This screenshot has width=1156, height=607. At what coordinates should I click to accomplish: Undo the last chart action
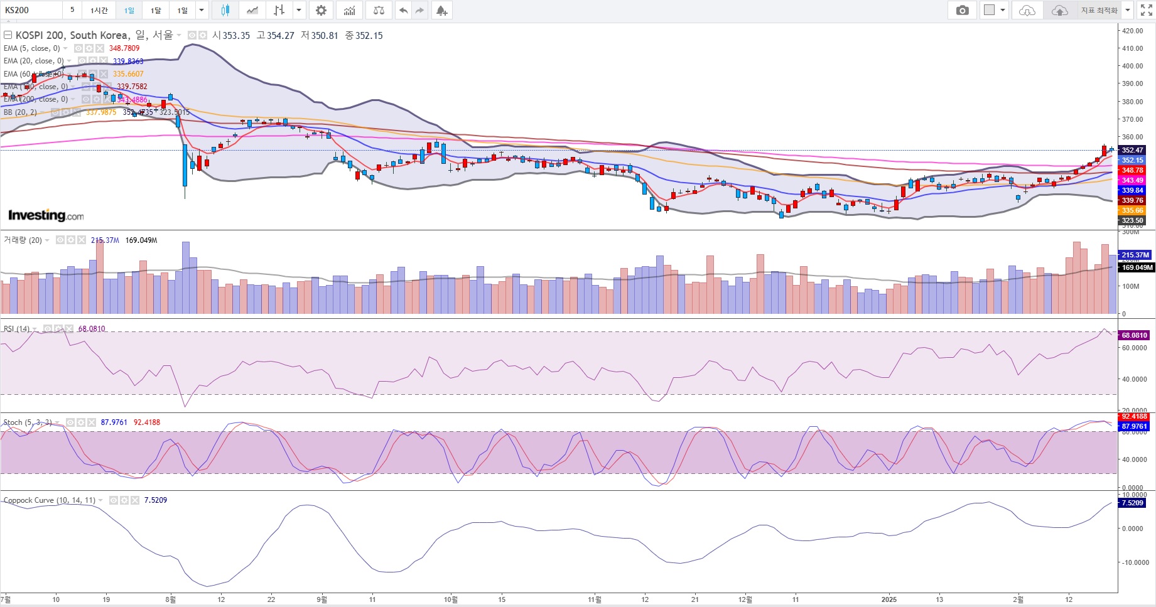(x=403, y=10)
